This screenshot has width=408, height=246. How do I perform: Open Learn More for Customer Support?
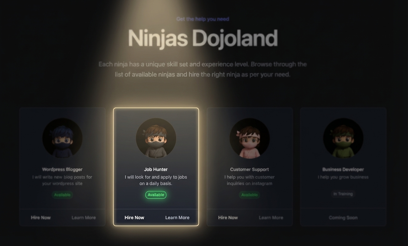[271, 217]
